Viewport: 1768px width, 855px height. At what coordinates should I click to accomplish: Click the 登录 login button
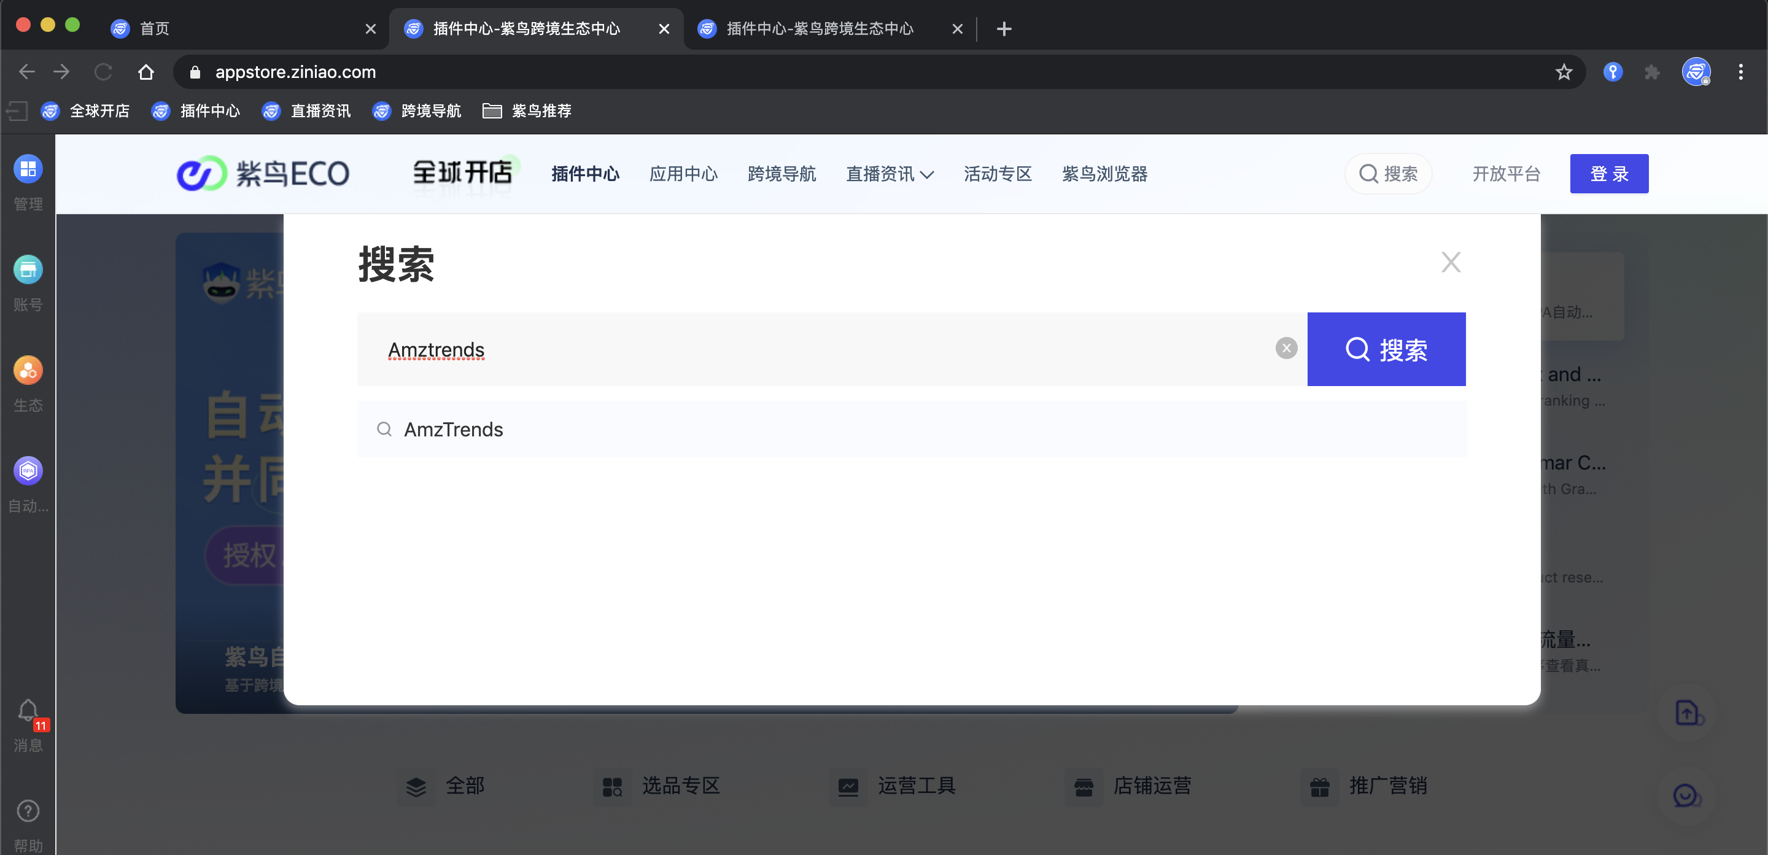pos(1608,174)
